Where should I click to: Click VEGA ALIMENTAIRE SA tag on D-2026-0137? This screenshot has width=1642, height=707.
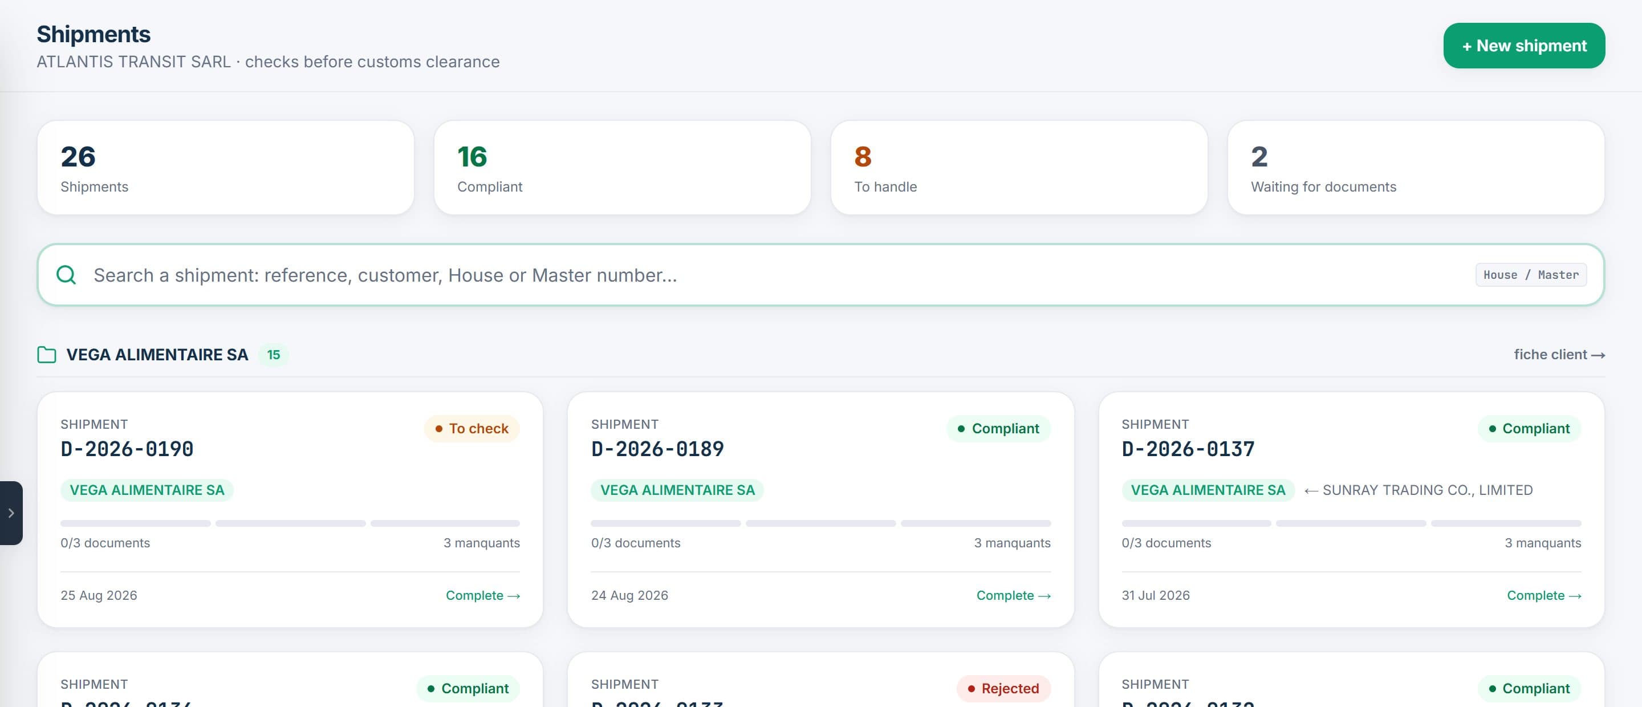[x=1208, y=490]
